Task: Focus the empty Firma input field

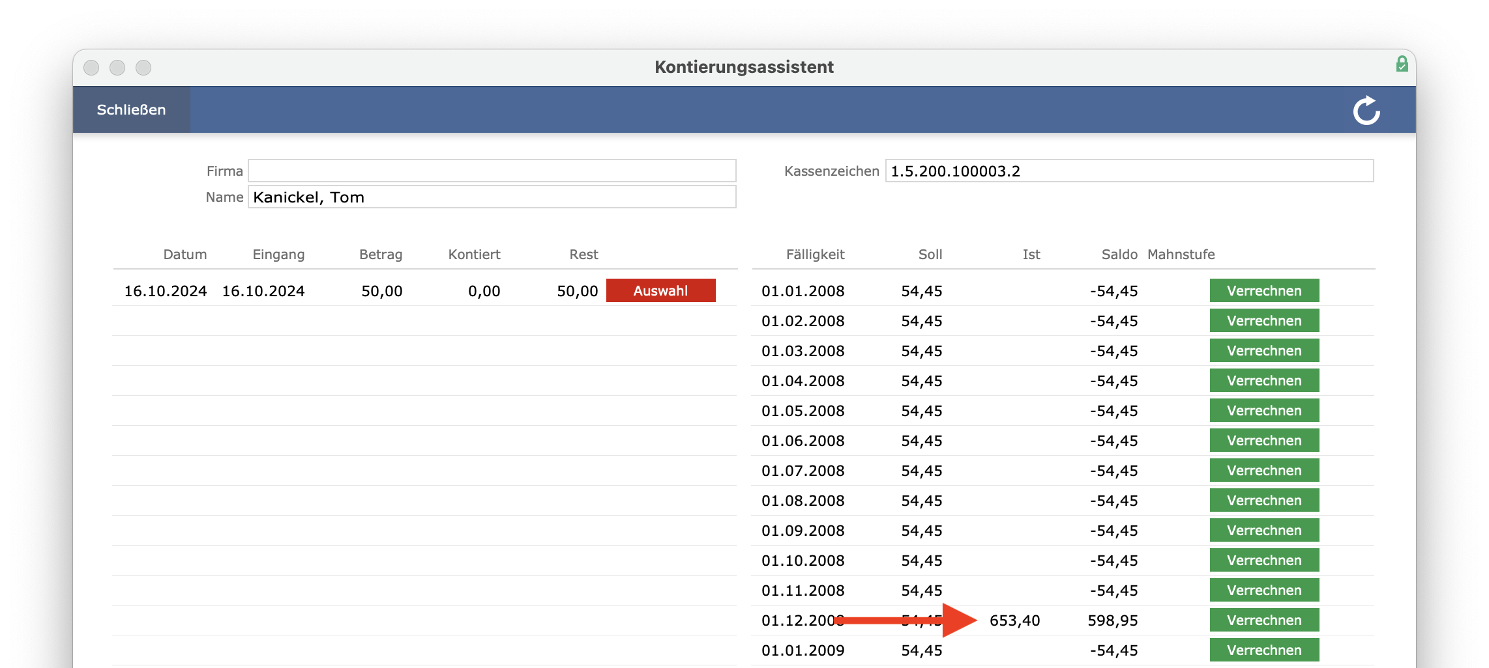Action: coord(492,171)
